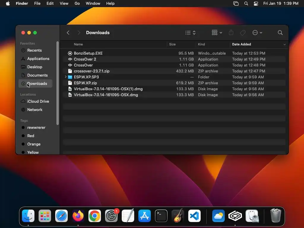Screen dimensions: 304x228
Task: Launch Google Chrome from the Dock
Action: point(95,216)
